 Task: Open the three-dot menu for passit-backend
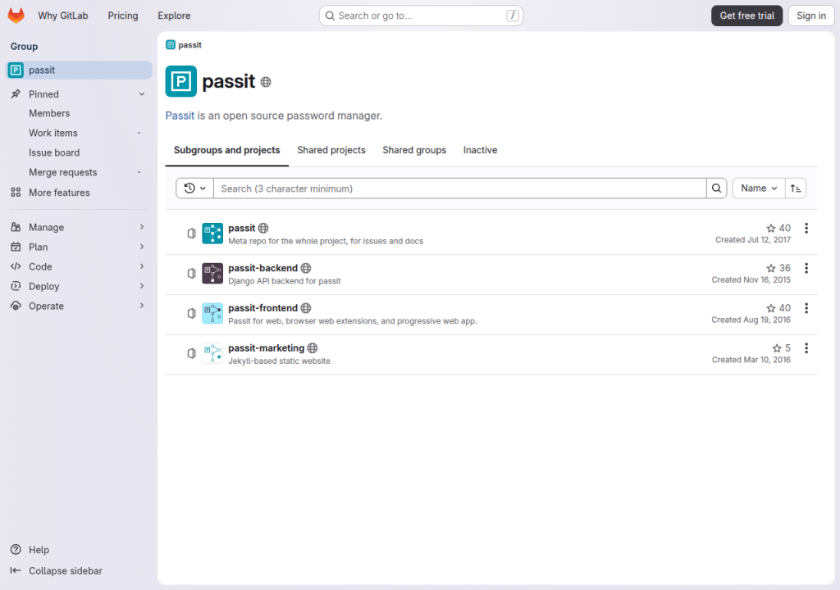806,268
